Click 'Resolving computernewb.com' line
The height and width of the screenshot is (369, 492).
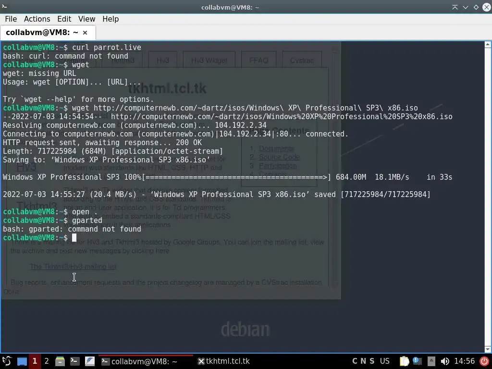[135, 125]
